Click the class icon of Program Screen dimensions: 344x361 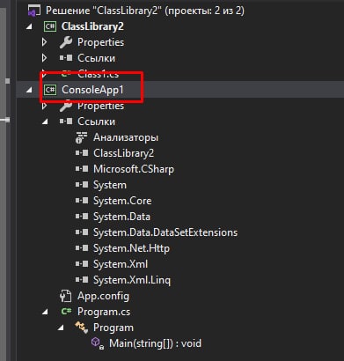81,328
